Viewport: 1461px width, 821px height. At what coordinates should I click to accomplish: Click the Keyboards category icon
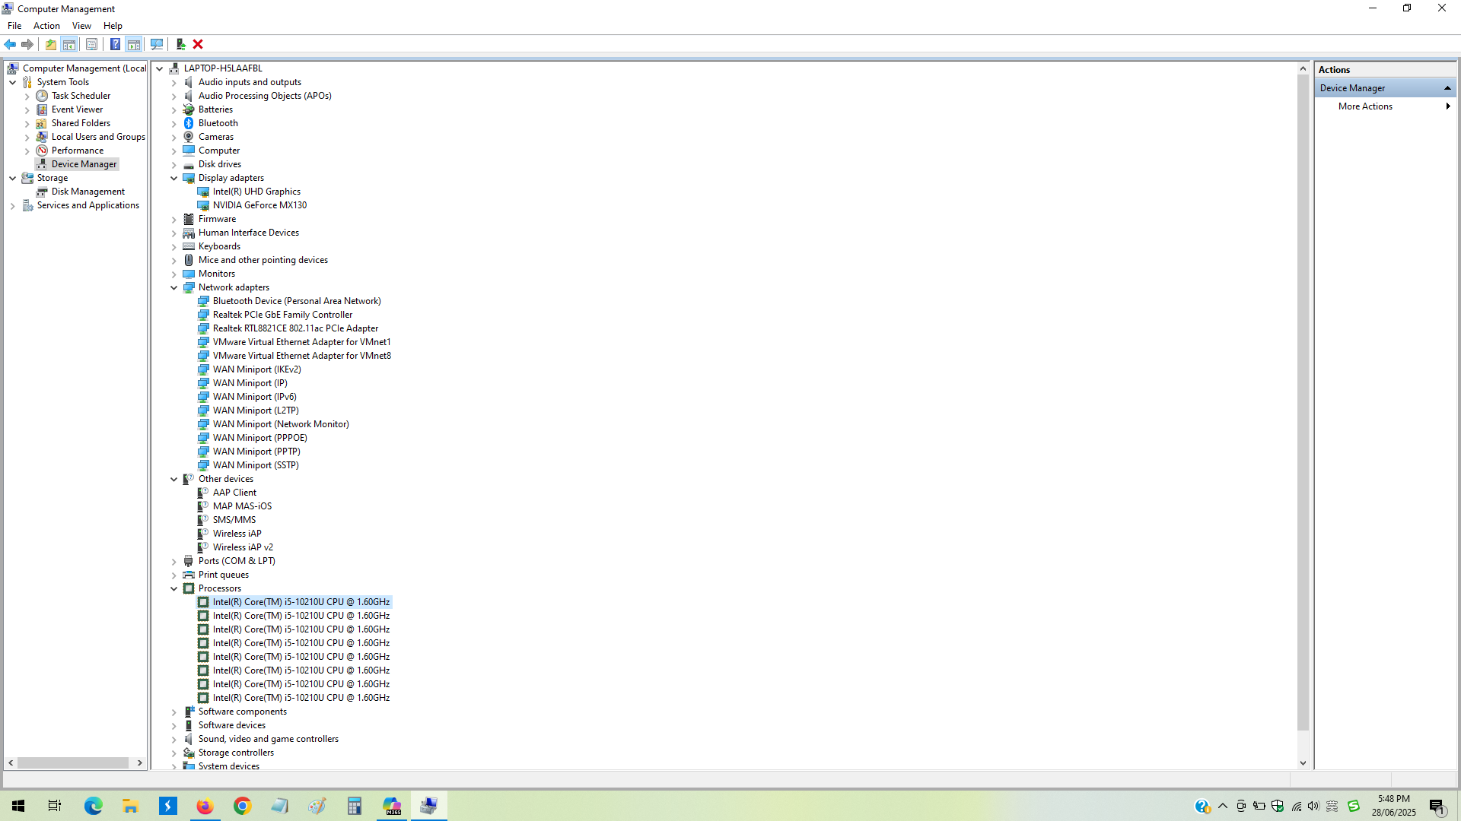189,246
